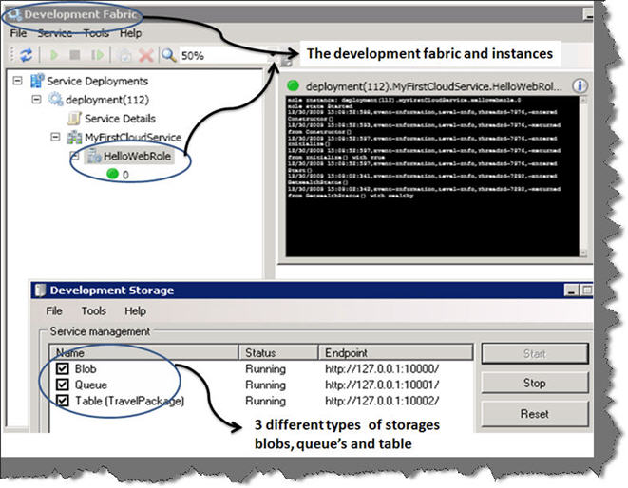Click the Start button in Development Storage
Image resolution: width=628 pixels, height=488 pixels.
(535, 353)
